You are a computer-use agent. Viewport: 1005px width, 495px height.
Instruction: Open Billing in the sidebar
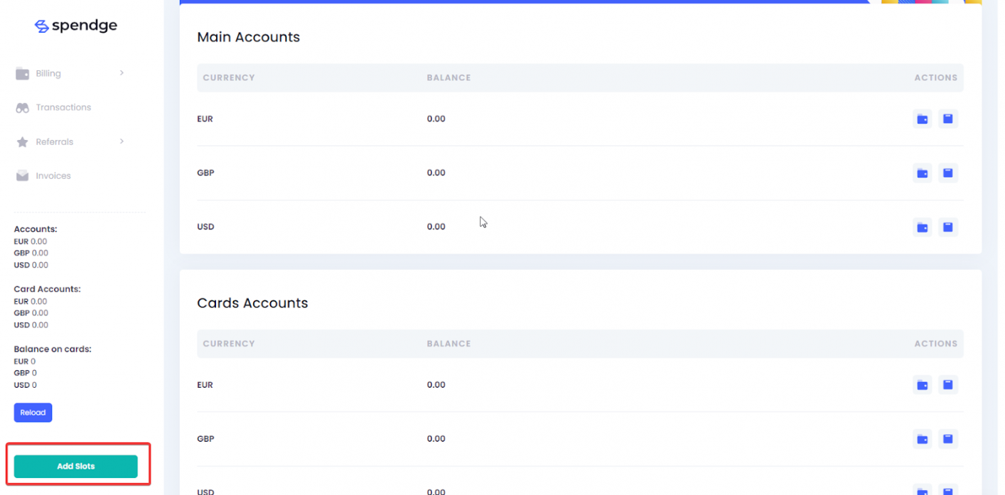click(48, 73)
